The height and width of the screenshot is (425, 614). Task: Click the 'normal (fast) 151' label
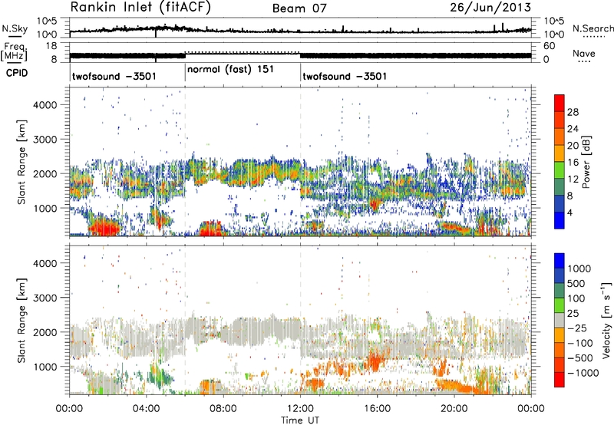click(231, 70)
